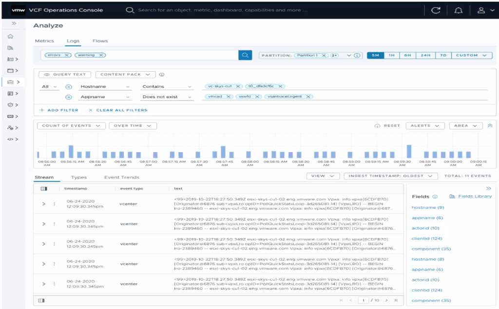Open the Fields Library link
The width and height of the screenshot is (499, 309).
click(x=471, y=196)
